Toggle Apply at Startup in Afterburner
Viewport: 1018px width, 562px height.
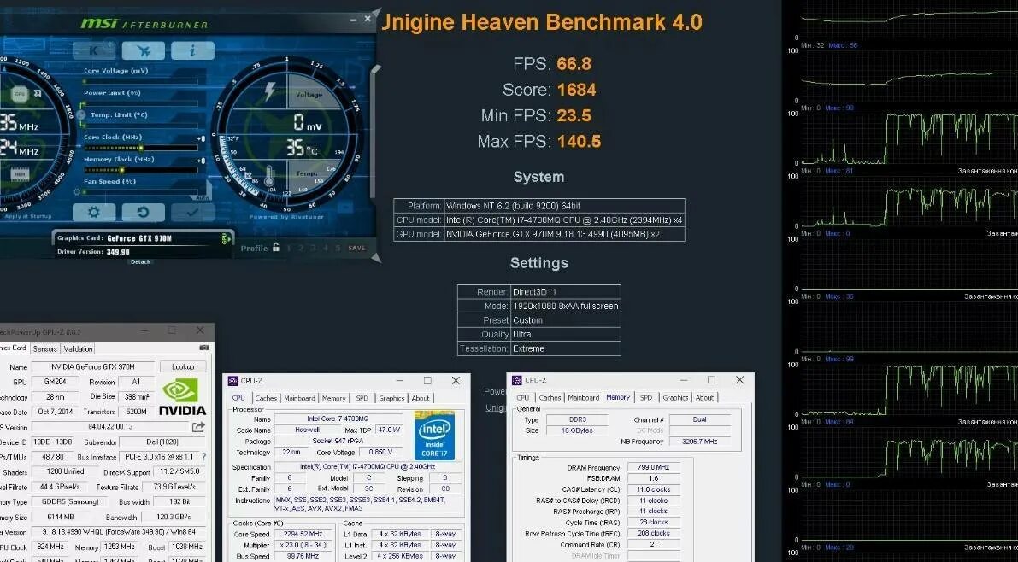[27, 216]
